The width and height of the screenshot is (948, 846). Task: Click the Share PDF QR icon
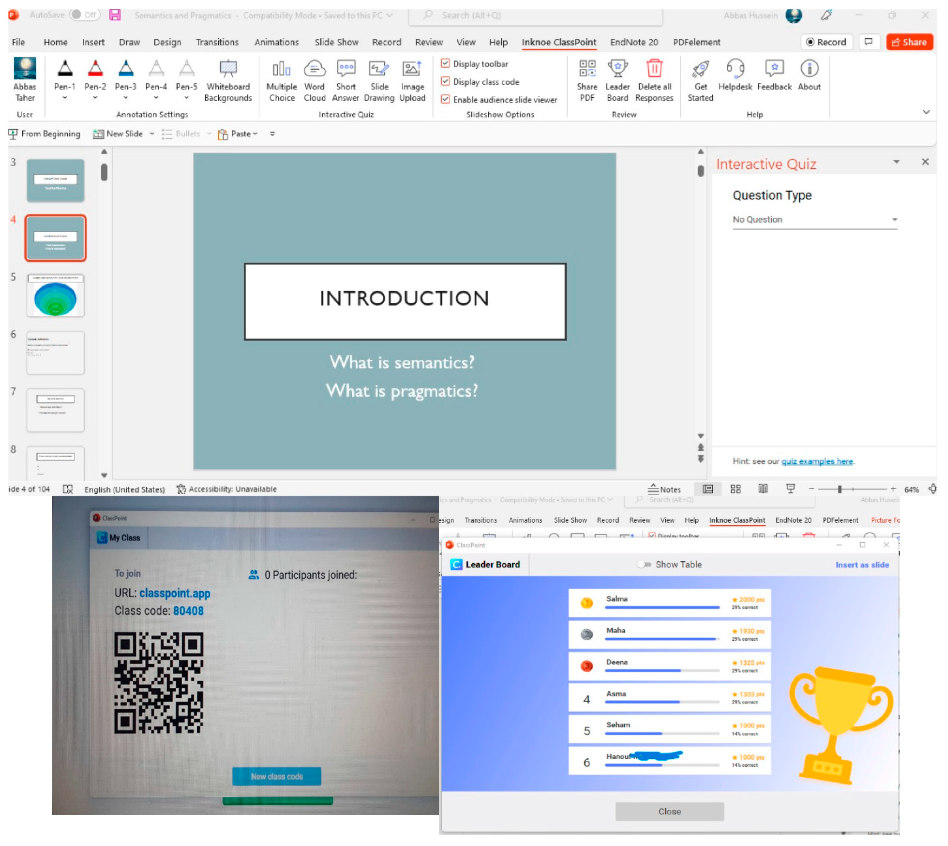point(587,69)
